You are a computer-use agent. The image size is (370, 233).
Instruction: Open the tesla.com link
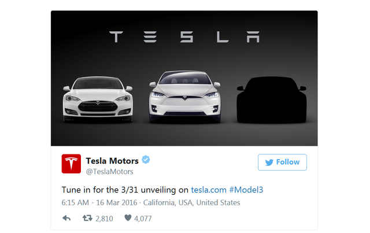[208, 190]
